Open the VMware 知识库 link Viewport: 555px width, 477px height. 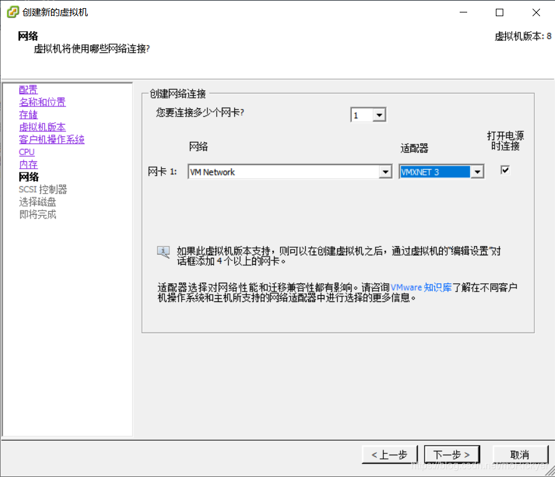(421, 287)
